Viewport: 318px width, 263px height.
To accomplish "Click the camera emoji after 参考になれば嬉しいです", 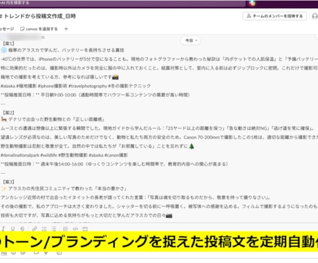I will 115,77.
